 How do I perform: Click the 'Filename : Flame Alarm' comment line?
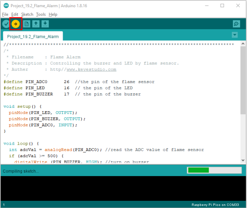tap(43, 57)
